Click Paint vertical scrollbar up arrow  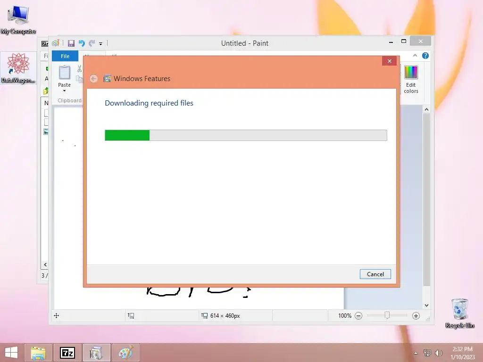(x=426, y=109)
